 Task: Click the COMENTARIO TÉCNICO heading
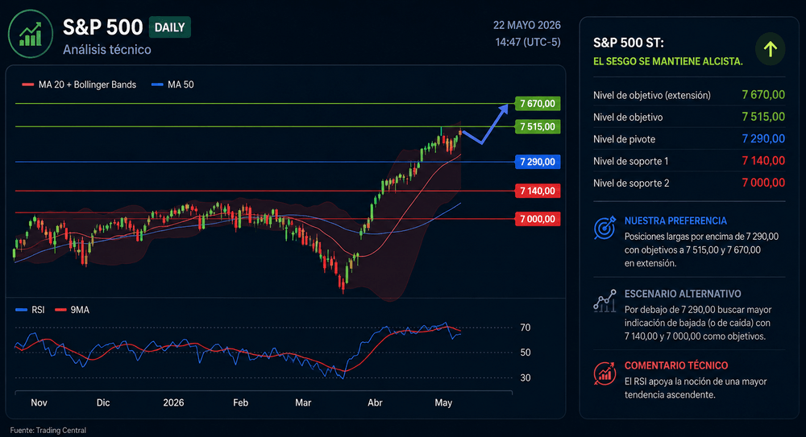[676, 365]
